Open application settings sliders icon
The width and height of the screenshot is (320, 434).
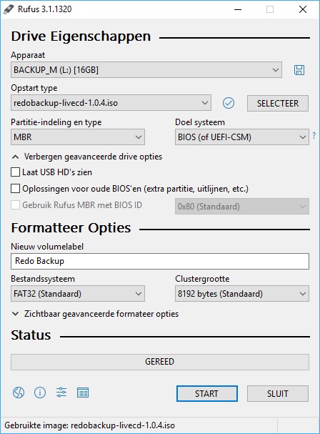coord(61,393)
